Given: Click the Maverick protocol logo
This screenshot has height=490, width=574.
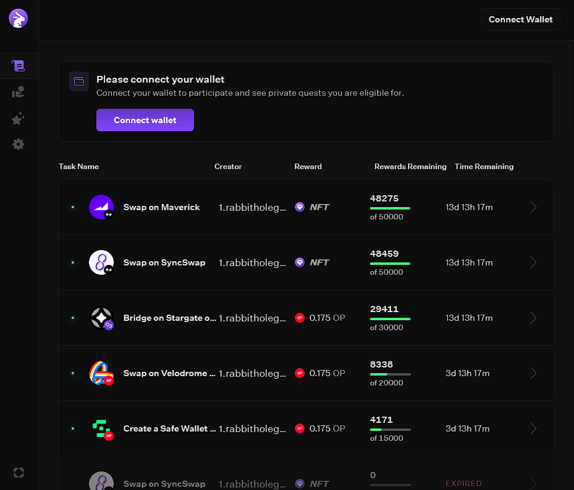Looking at the screenshot, I should (x=101, y=207).
